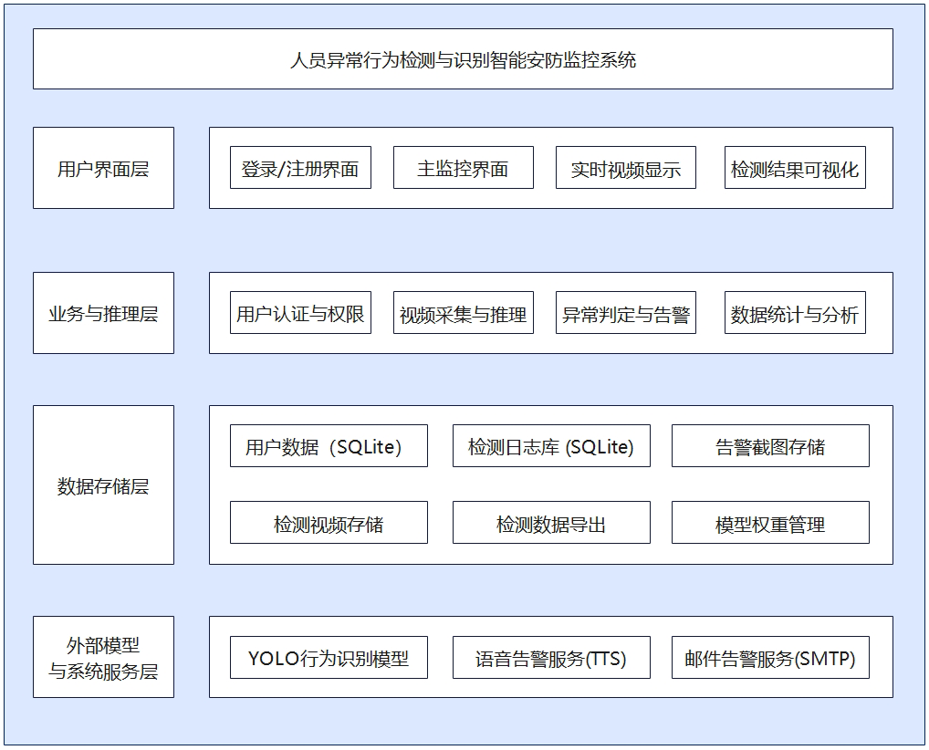The image size is (929, 750).
Task: Click the 告警截图存储 box
Action: coord(770,446)
